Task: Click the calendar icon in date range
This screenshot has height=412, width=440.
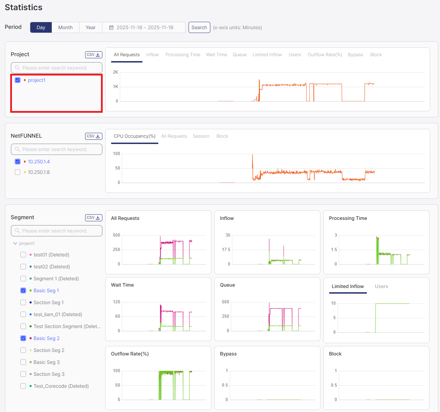Action: pyautogui.click(x=111, y=27)
